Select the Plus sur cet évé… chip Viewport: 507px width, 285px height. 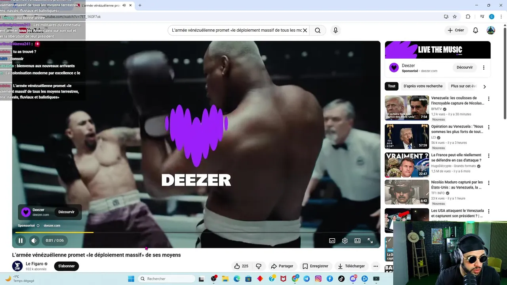(x=463, y=86)
